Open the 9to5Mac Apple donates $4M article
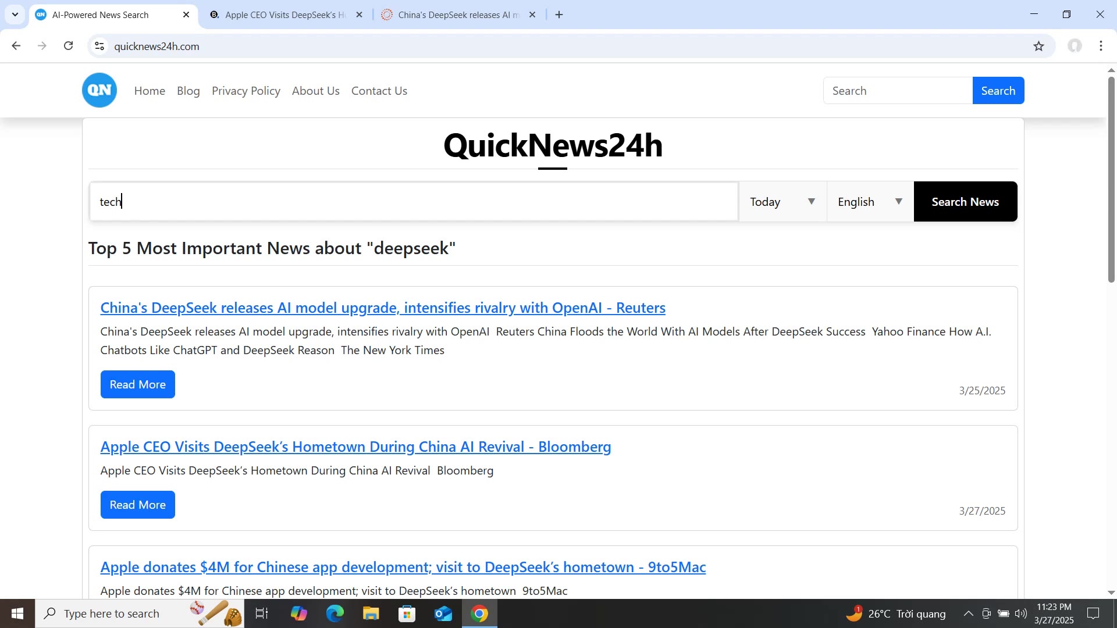The width and height of the screenshot is (1117, 628). point(403,567)
